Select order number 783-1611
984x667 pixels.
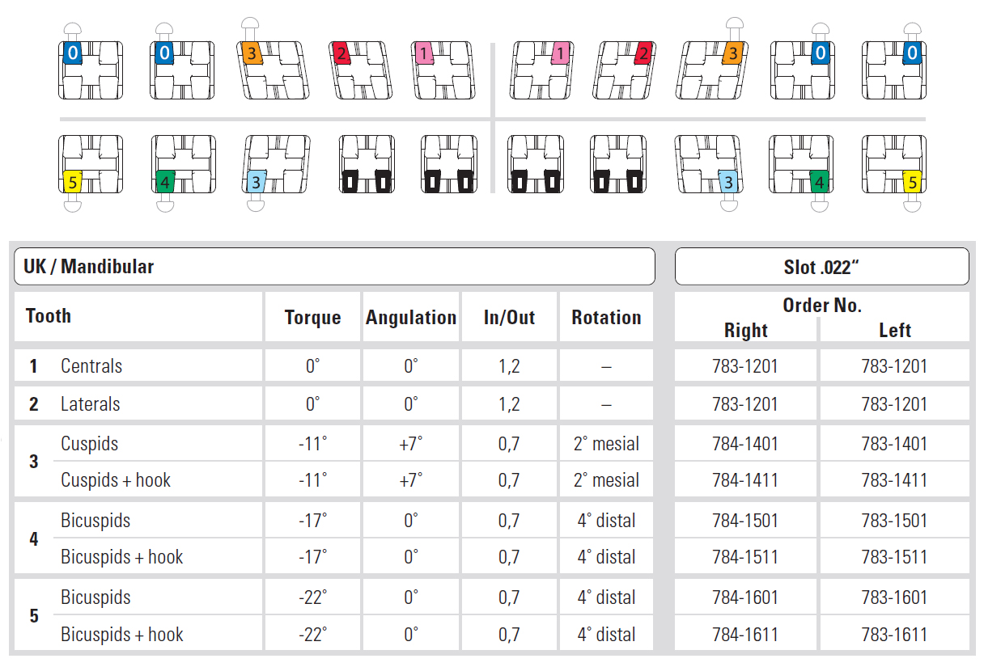pos(894,635)
